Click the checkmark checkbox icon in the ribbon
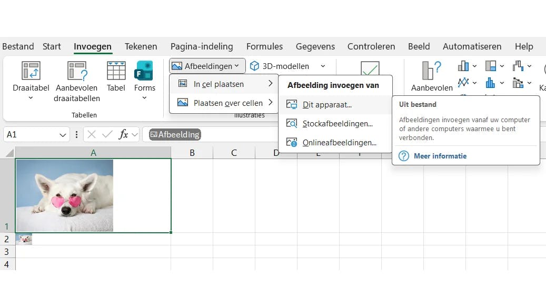546x307 pixels. pyautogui.click(x=370, y=70)
